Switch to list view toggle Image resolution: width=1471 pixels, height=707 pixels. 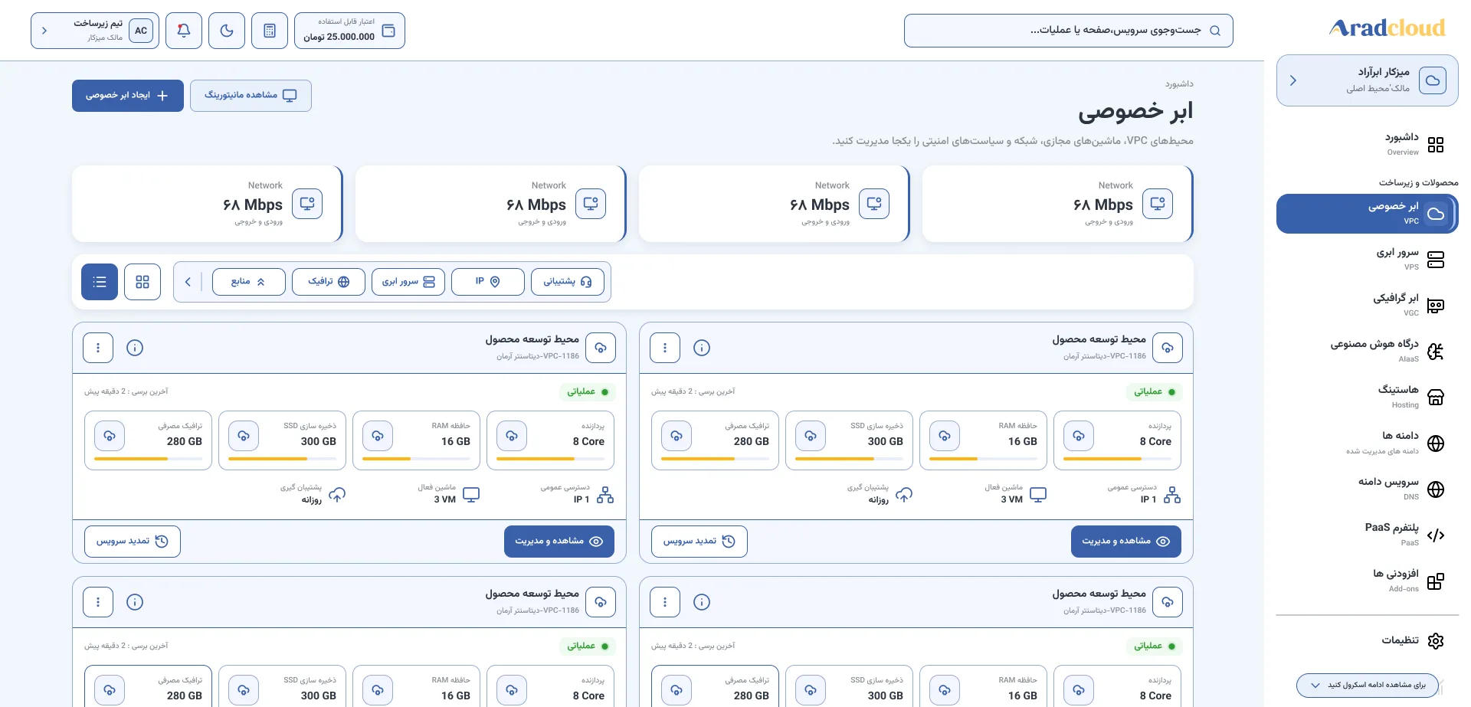tap(100, 282)
